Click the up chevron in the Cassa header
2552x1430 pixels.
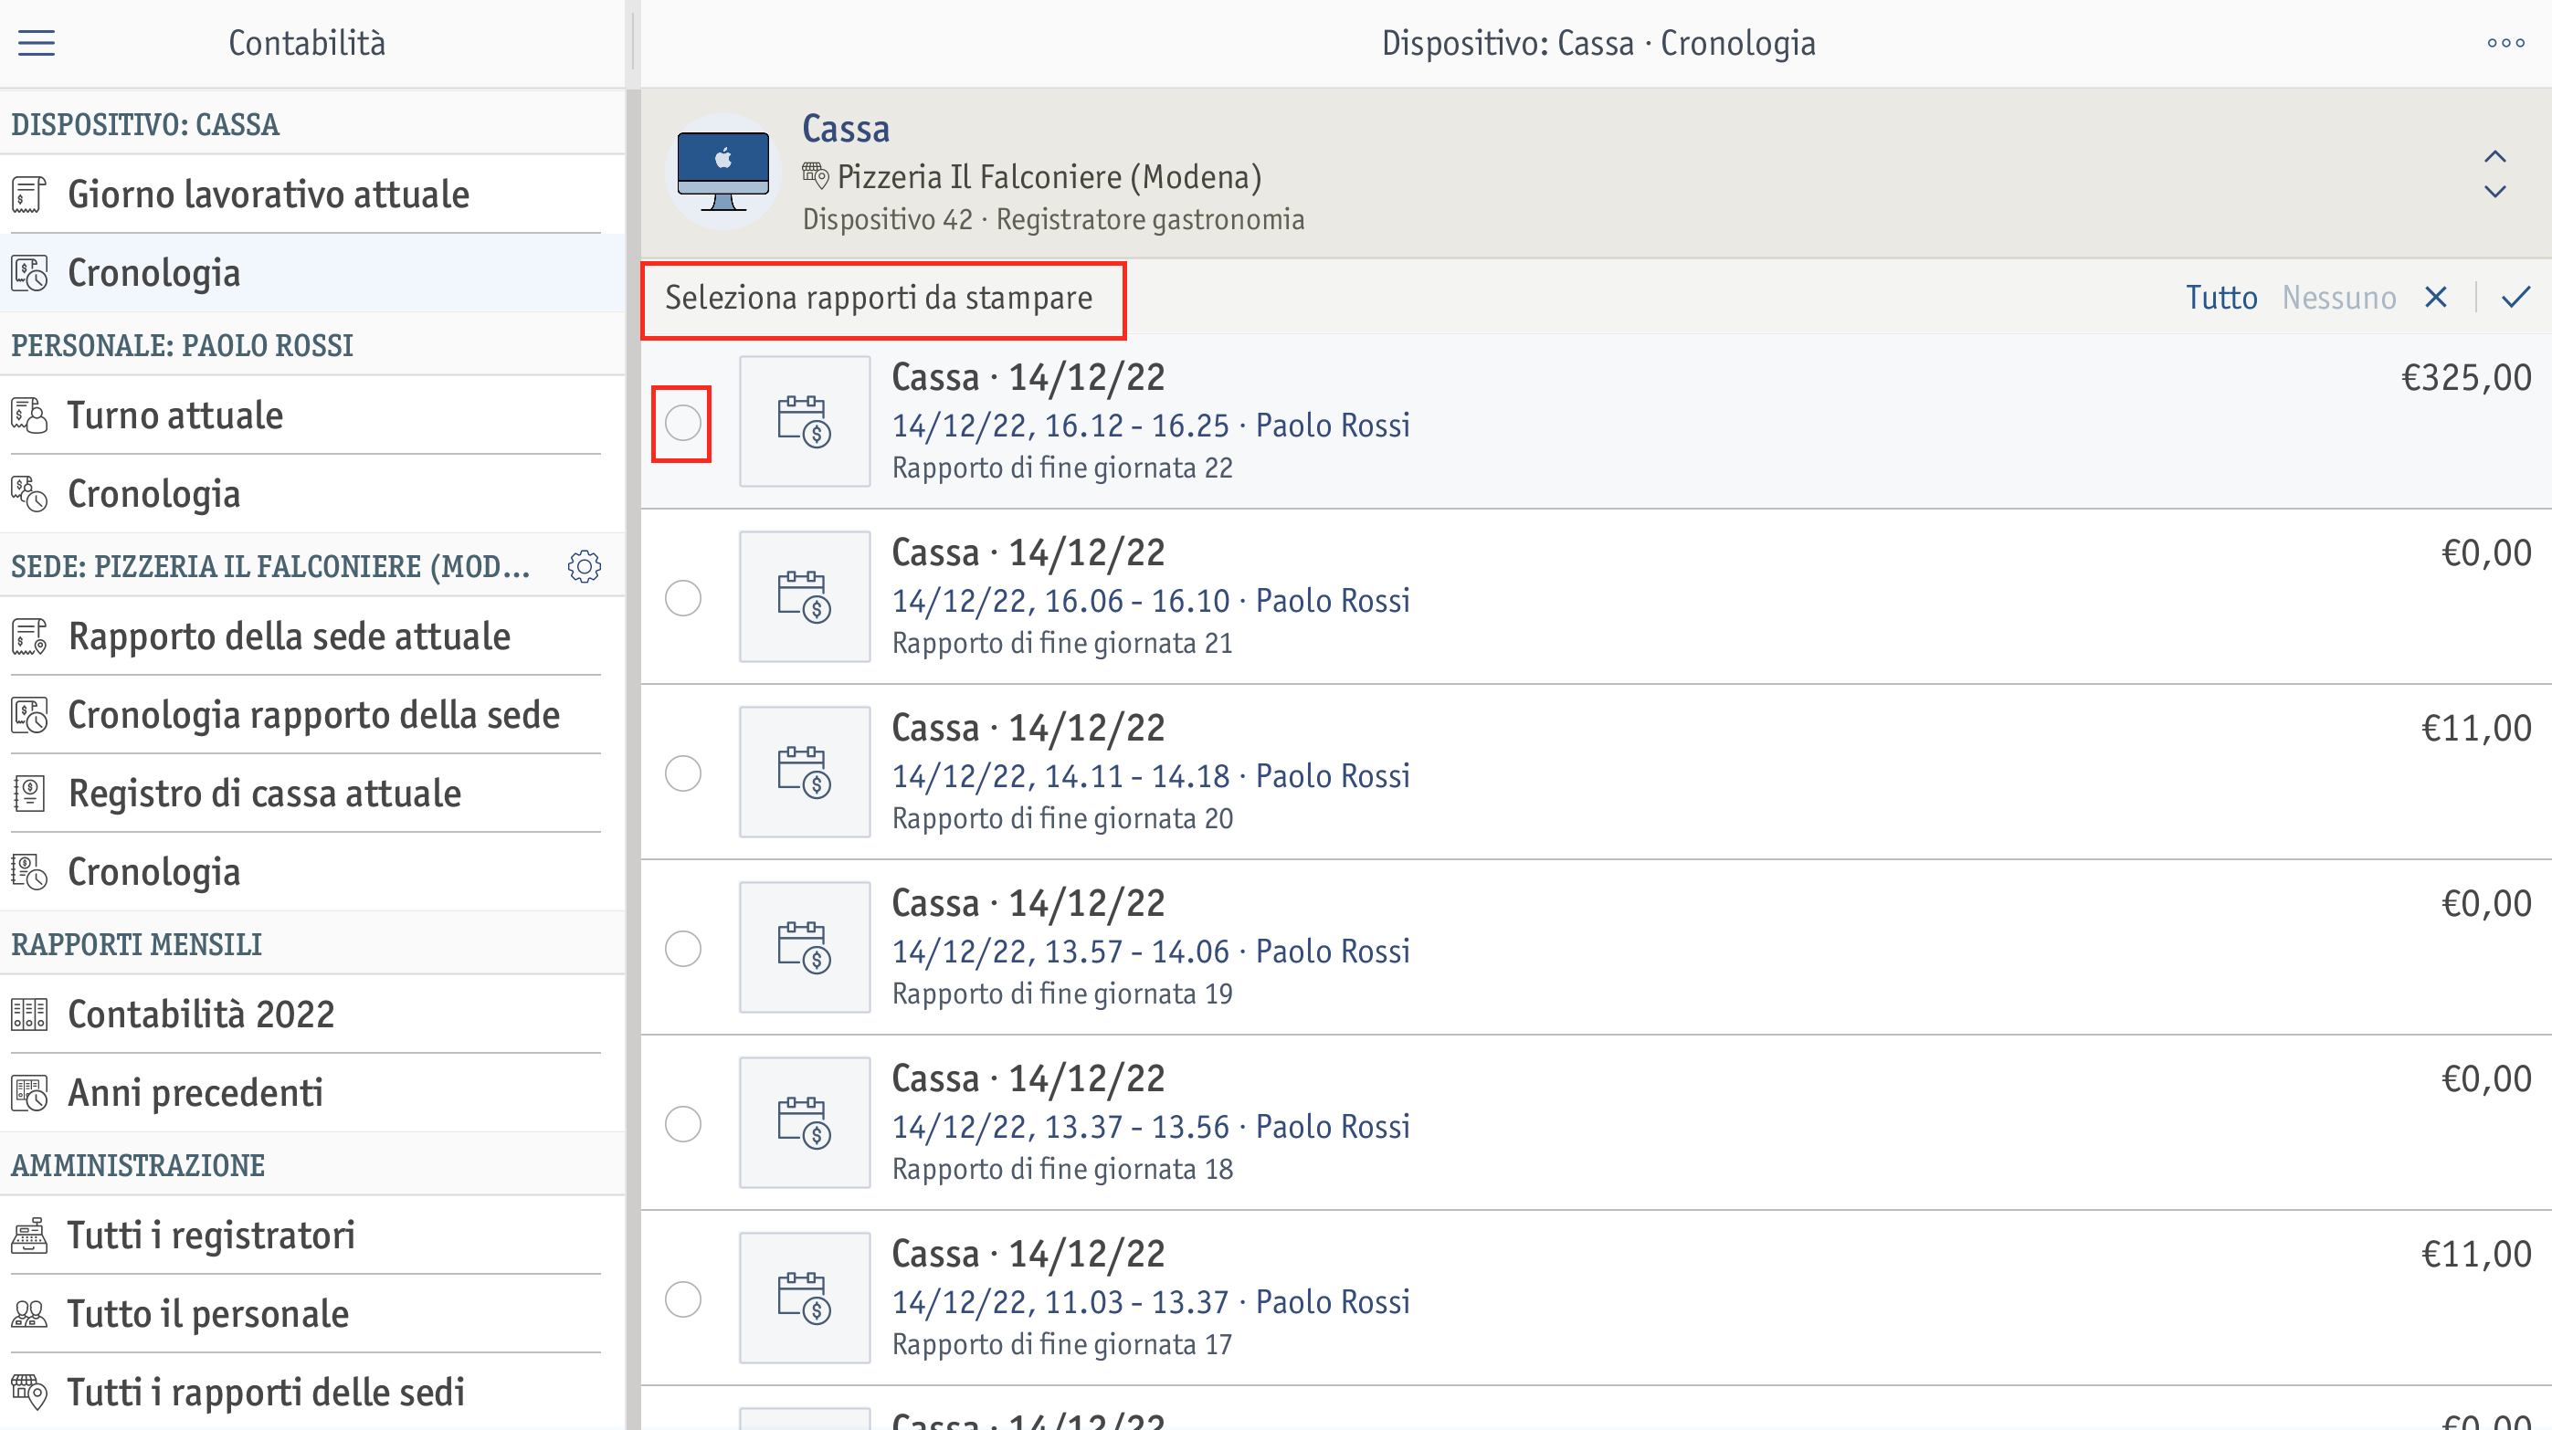pos(2494,156)
